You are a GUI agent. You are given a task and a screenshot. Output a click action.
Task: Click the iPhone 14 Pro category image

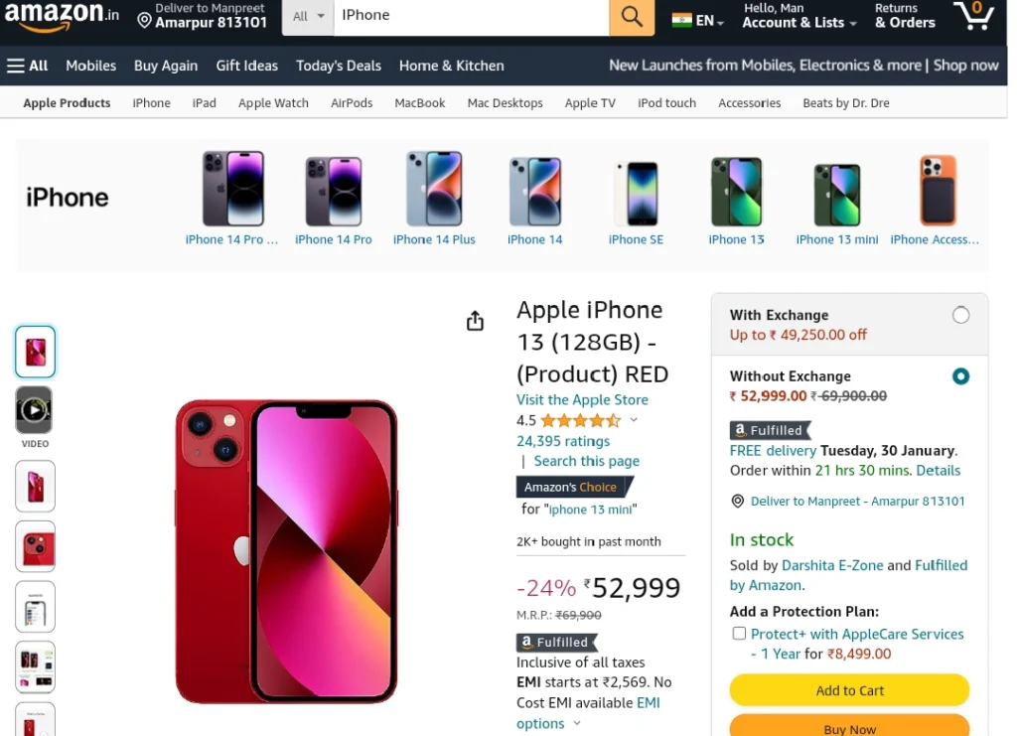click(334, 192)
